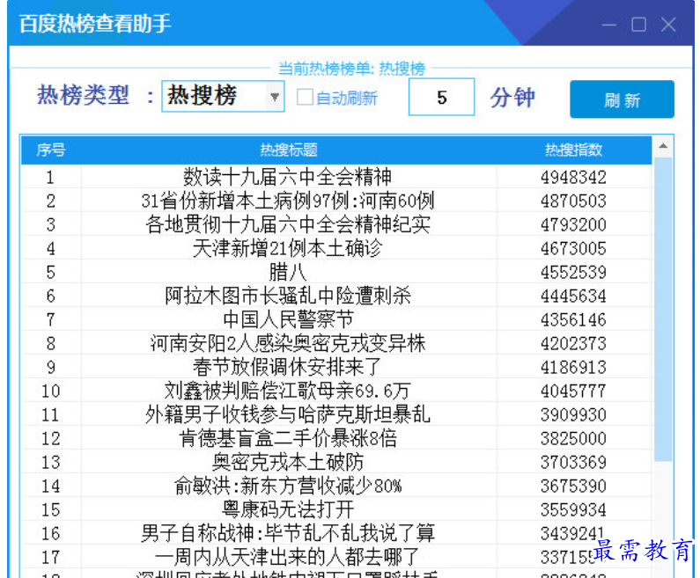Click the vertical scrollbar thumb
700x578 pixels.
pos(663,309)
